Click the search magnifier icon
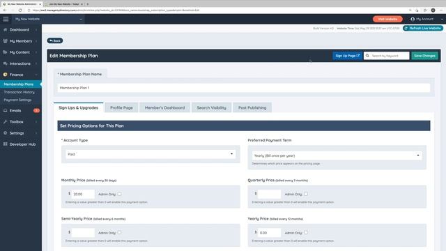 tap(367, 56)
